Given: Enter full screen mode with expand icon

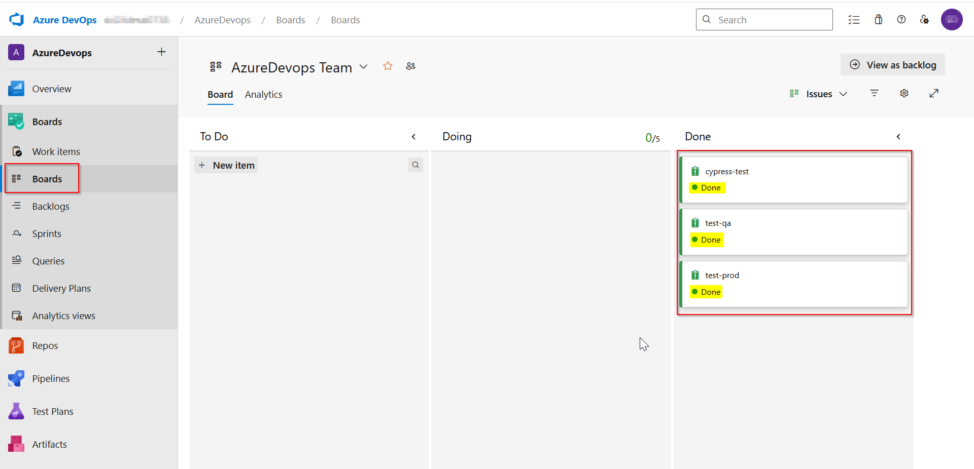Looking at the screenshot, I should [934, 93].
